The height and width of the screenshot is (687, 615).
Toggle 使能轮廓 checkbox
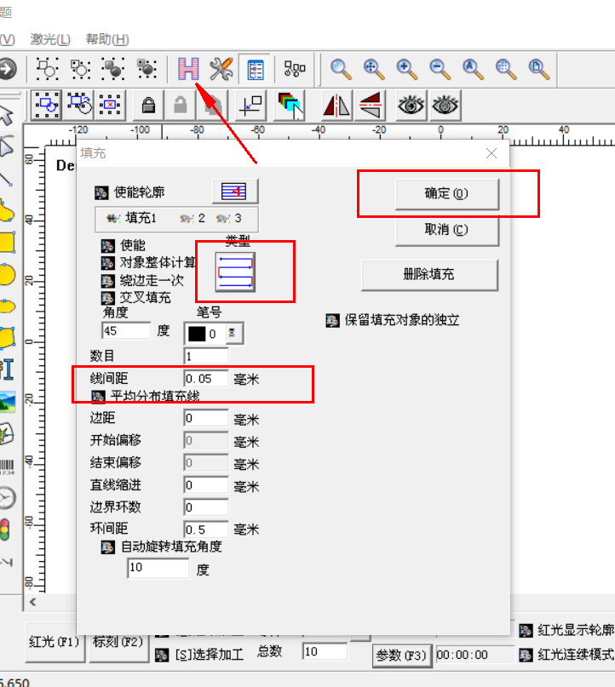point(101,192)
